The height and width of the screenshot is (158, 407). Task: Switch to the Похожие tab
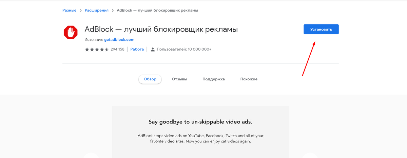249,79
